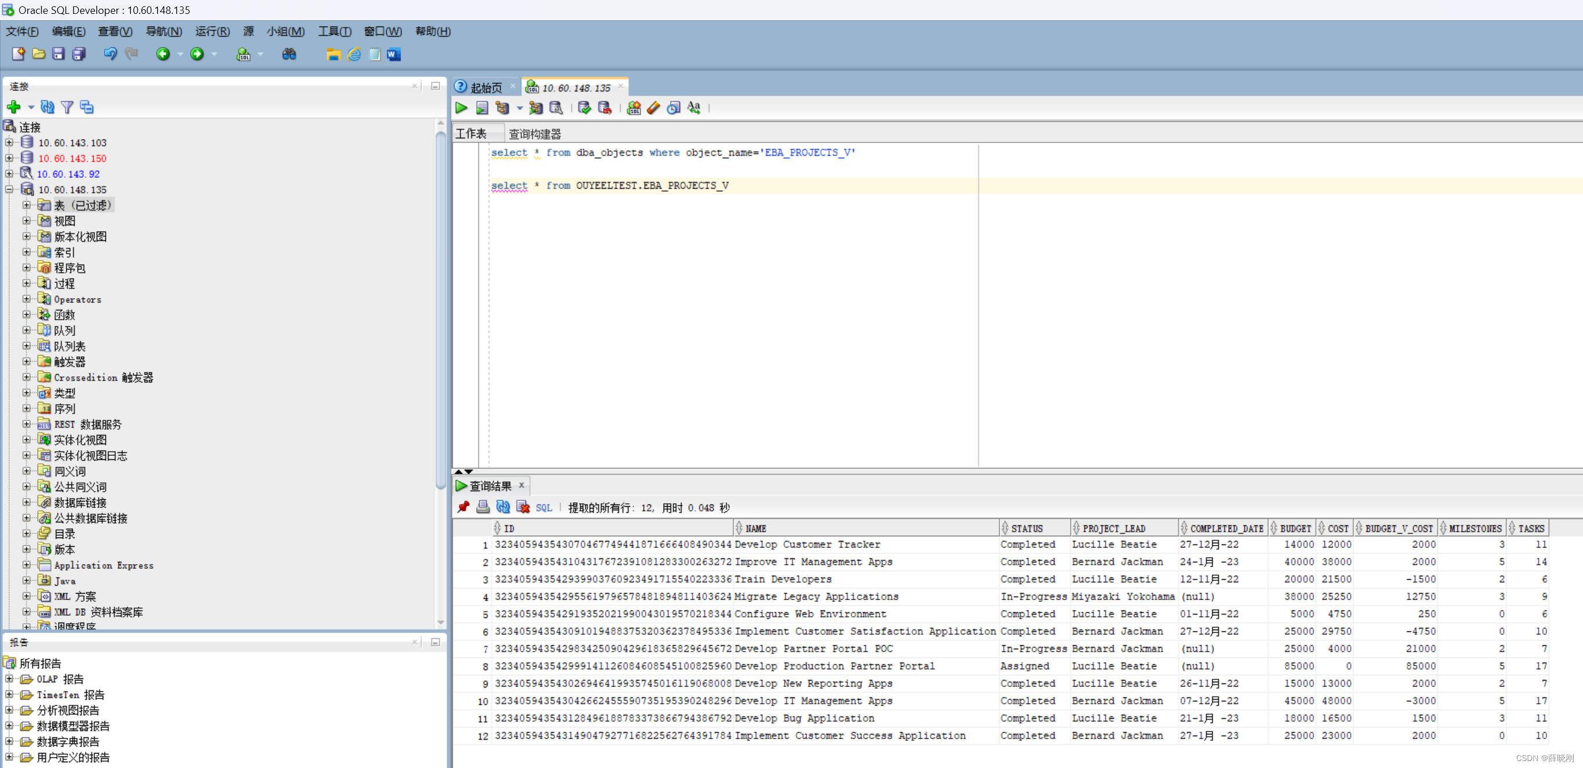Screen dimensions: 1583x768
Task: Open Explain Plan dropdown arrow
Action: point(519,109)
